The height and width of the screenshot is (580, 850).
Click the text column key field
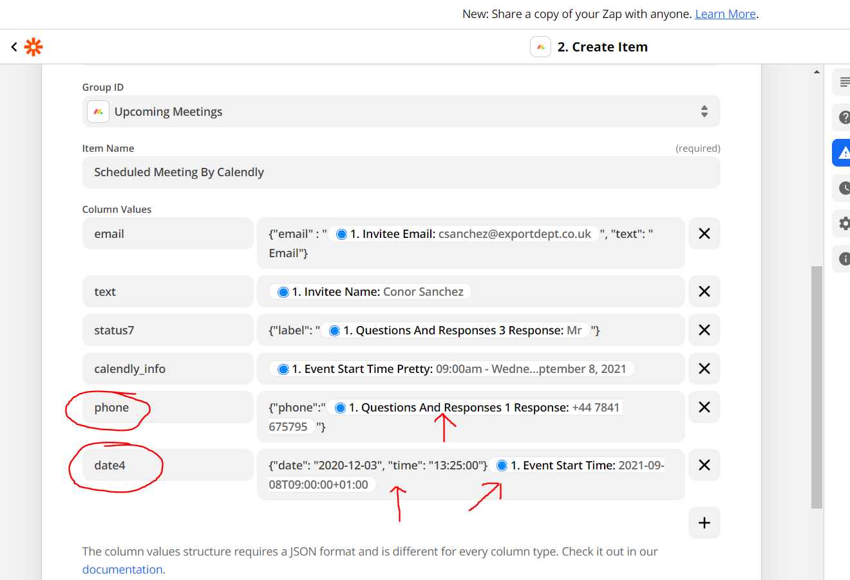coord(168,291)
